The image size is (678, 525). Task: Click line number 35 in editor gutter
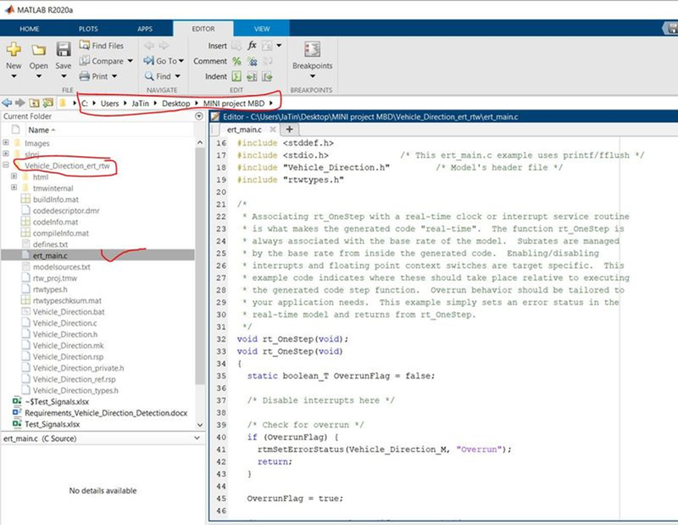click(x=221, y=376)
